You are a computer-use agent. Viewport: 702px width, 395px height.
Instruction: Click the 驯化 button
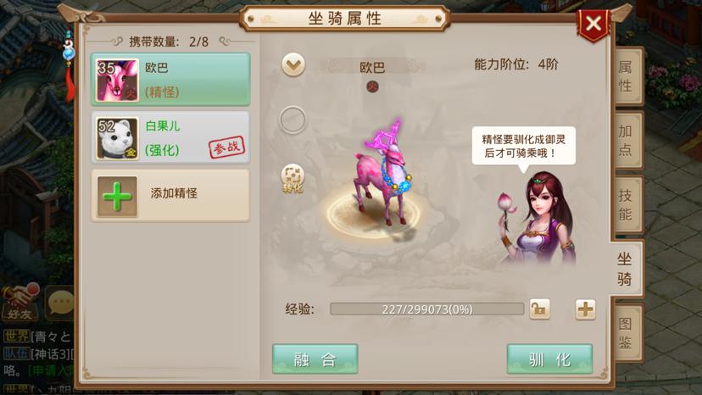click(x=549, y=359)
